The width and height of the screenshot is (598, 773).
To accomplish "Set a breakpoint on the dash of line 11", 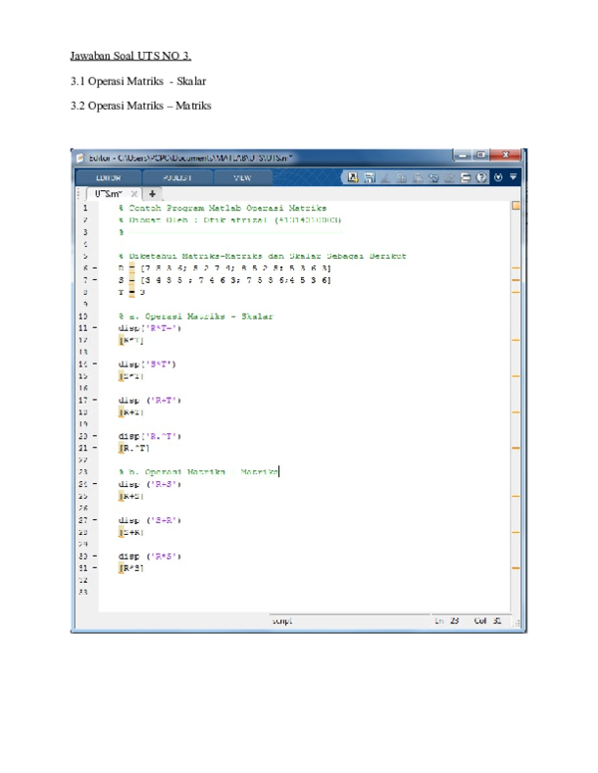I will point(95,328).
